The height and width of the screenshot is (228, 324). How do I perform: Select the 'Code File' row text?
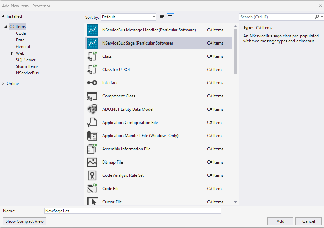tap(111, 189)
